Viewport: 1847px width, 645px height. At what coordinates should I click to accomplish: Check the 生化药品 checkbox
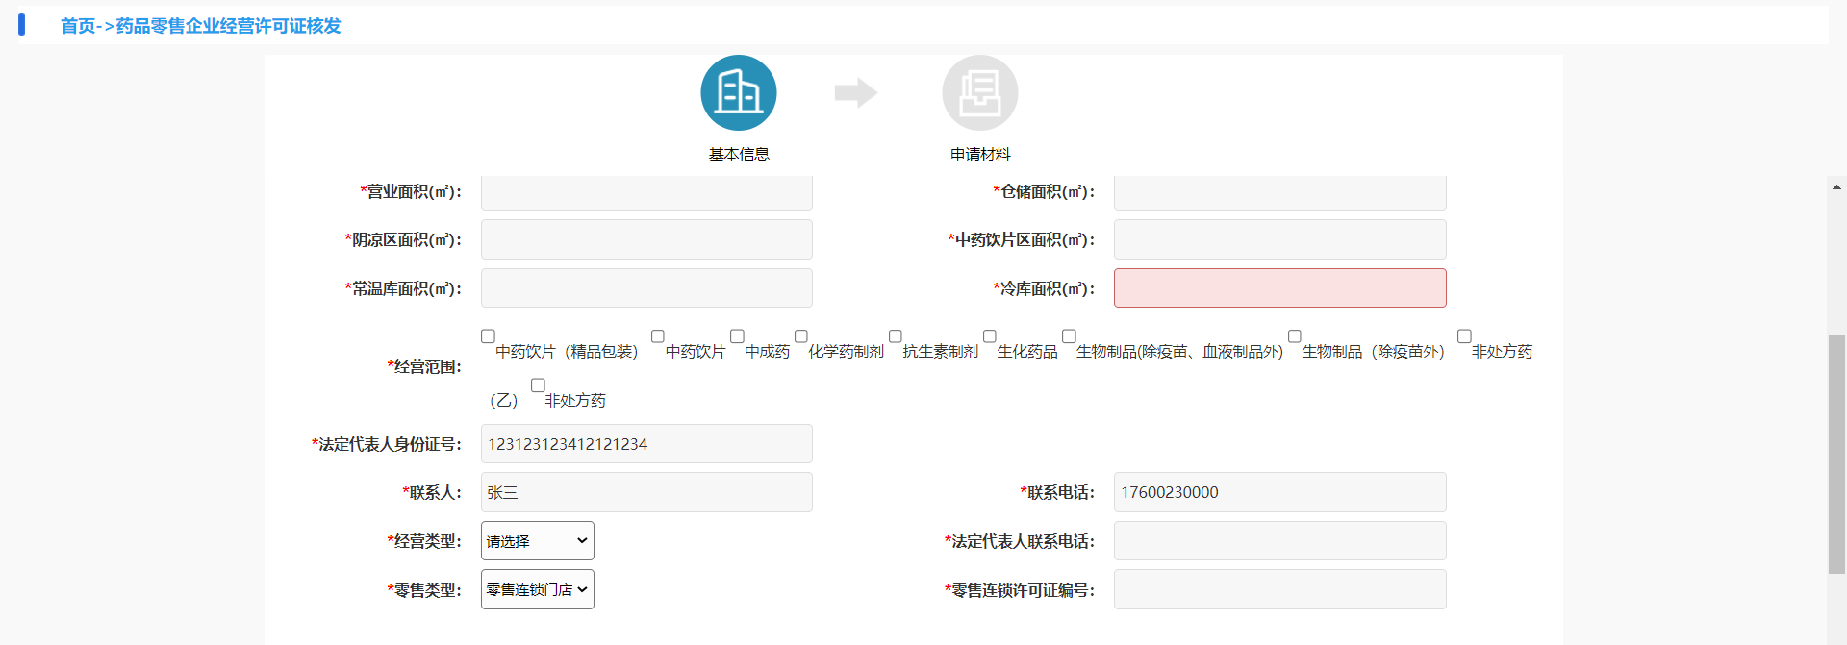tap(989, 336)
